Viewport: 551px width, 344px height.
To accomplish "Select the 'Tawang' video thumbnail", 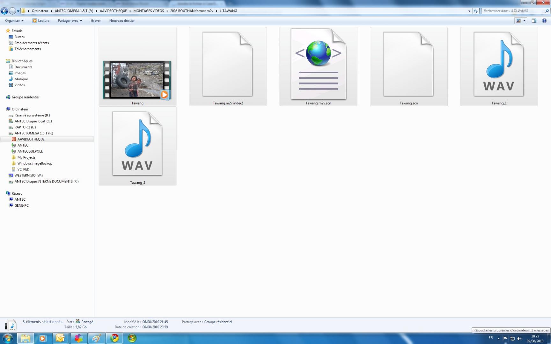I will coord(137,80).
